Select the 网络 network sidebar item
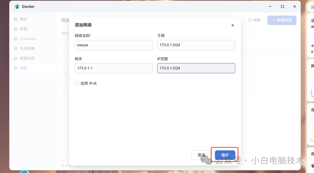This screenshot has width=314, height=173. 33,68
